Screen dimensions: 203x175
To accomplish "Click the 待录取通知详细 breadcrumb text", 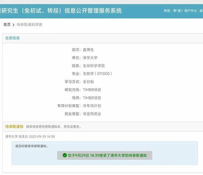I will point(29,25).
